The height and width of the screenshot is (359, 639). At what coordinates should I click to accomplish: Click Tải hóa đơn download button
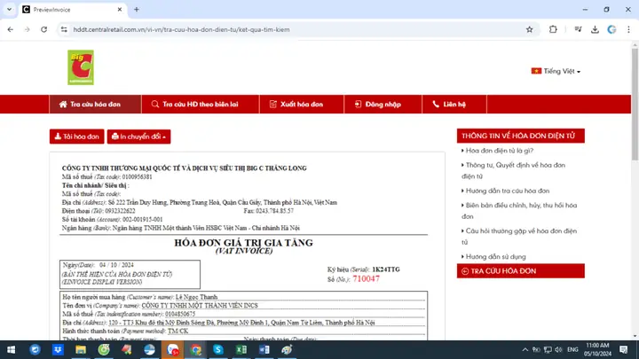[77, 137]
